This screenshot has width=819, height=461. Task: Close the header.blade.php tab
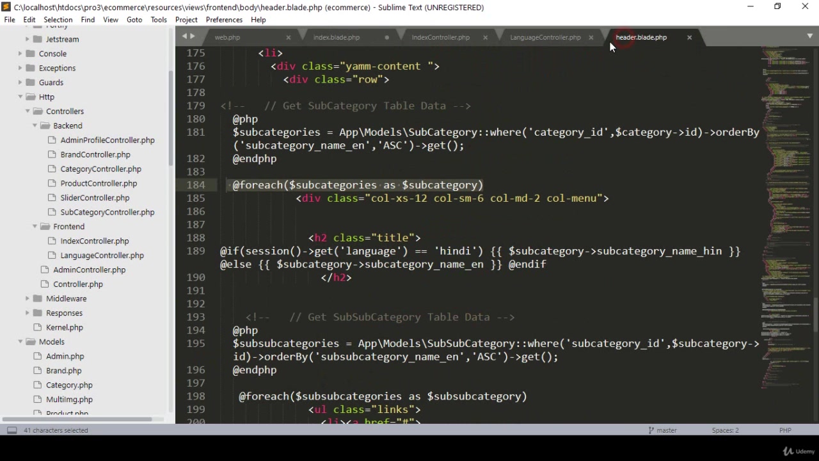[689, 37]
